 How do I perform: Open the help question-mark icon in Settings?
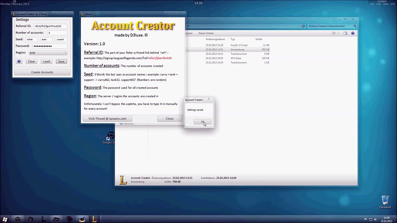19,61
